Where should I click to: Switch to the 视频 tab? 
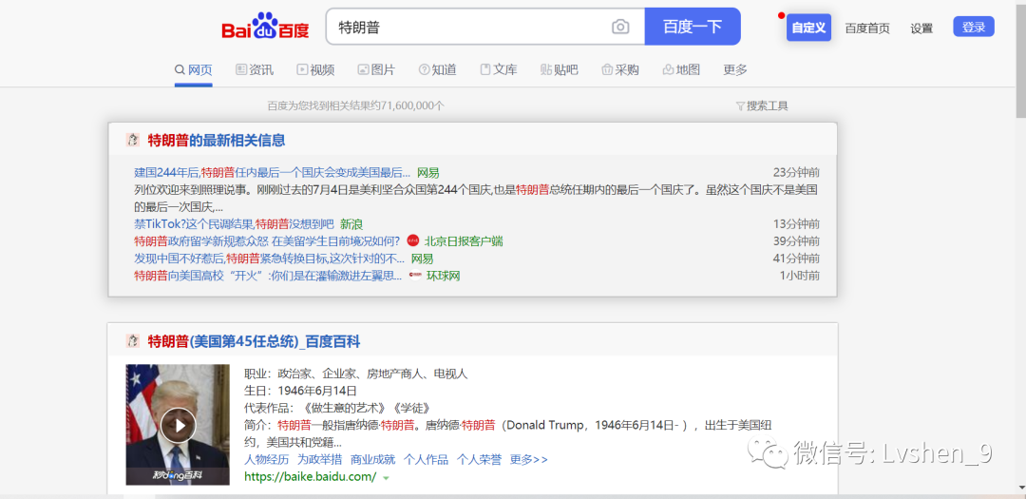[x=315, y=70]
